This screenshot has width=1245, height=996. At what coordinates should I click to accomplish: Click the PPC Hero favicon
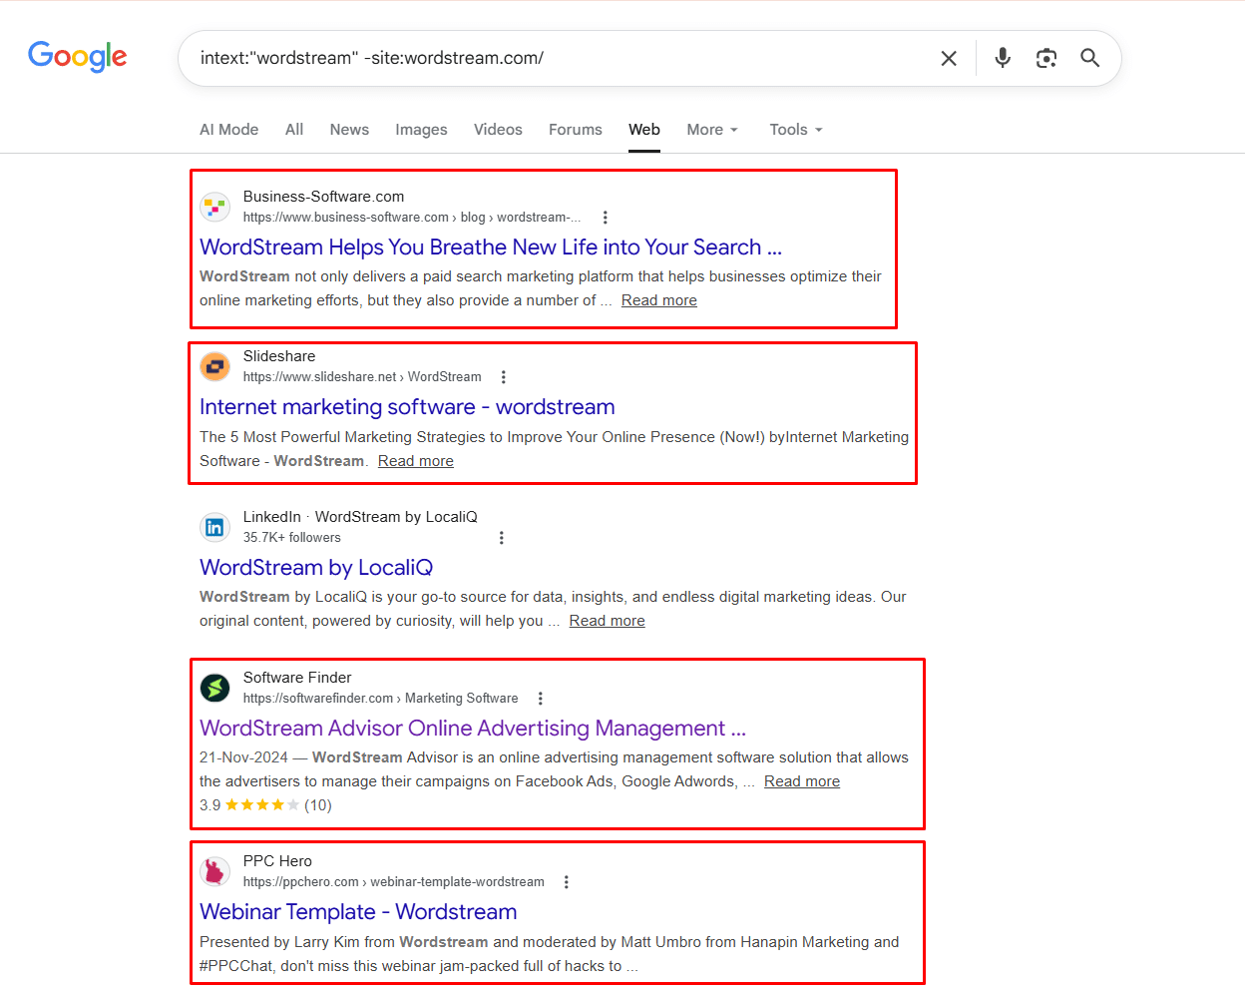pyautogui.click(x=214, y=871)
